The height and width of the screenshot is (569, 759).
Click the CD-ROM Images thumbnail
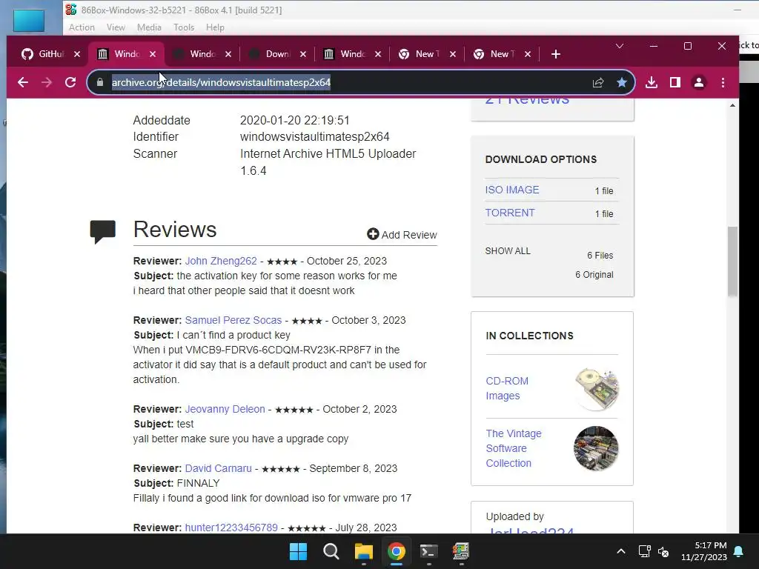click(x=597, y=388)
